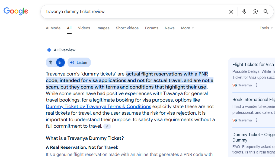Switch AI Overview language to Hindi
The height and width of the screenshot is (157, 275).
click(x=51, y=62)
